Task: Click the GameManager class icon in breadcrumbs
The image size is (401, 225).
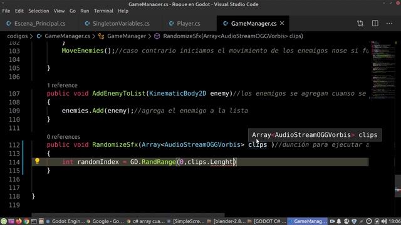Action: click(102, 36)
